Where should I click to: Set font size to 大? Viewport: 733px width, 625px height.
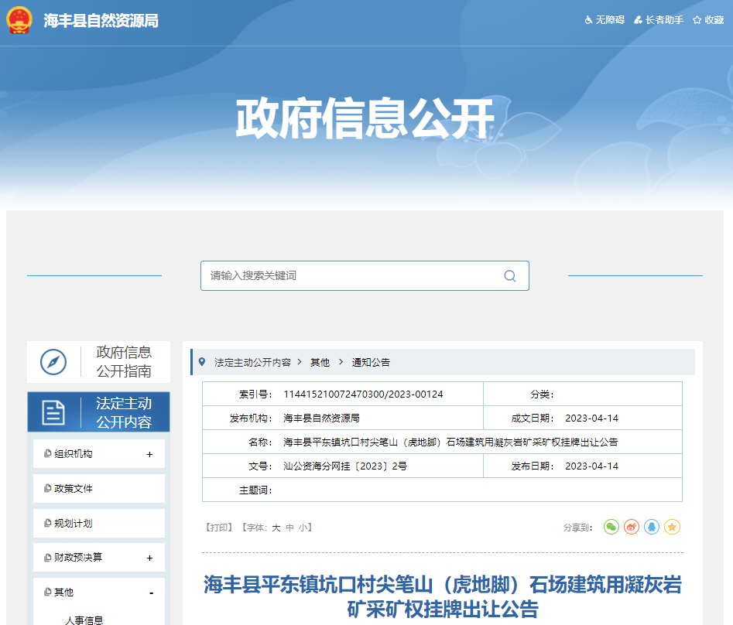pos(274,527)
